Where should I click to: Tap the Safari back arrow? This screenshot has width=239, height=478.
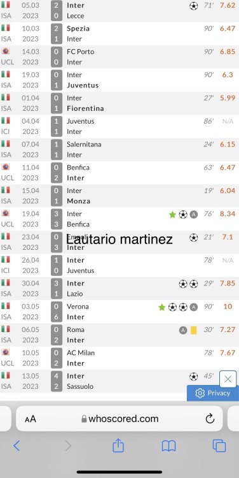(17, 446)
